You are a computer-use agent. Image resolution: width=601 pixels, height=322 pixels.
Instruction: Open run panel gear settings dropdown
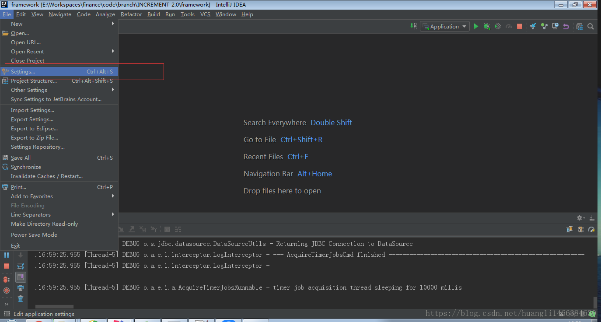coord(581,218)
